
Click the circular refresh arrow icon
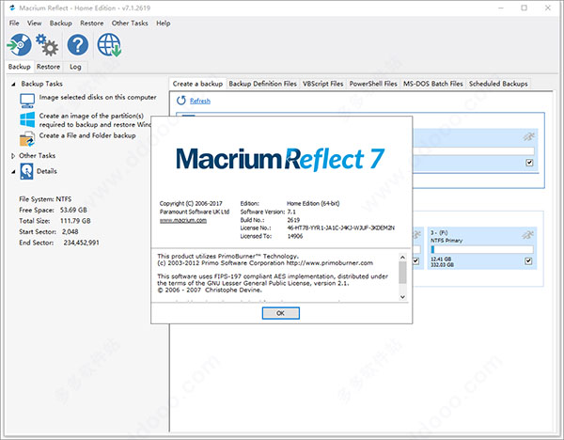tap(180, 101)
